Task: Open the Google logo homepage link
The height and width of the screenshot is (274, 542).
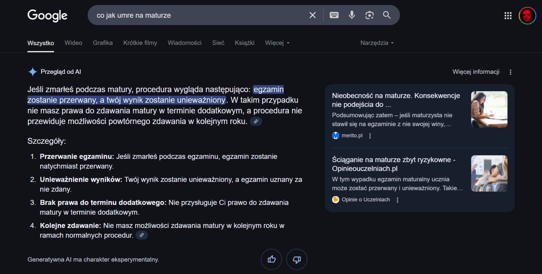Action: [47, 15]
